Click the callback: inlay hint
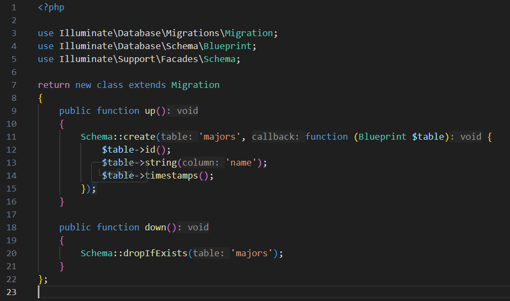510x301 pixels. point(276,136)
